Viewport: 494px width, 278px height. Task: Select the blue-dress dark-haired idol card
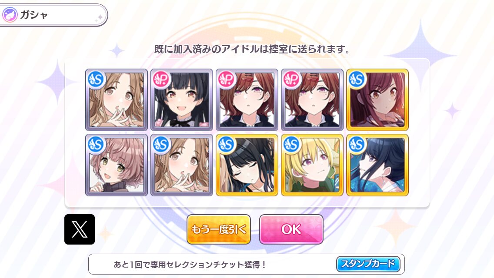(377, 165)
